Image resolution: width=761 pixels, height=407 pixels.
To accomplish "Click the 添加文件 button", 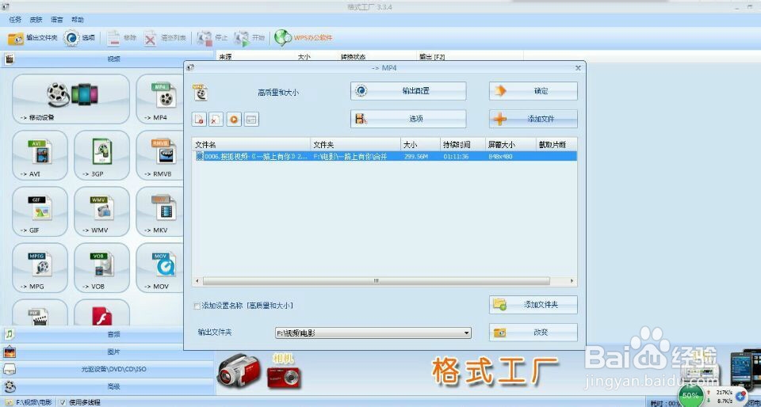I will (533, 119).
